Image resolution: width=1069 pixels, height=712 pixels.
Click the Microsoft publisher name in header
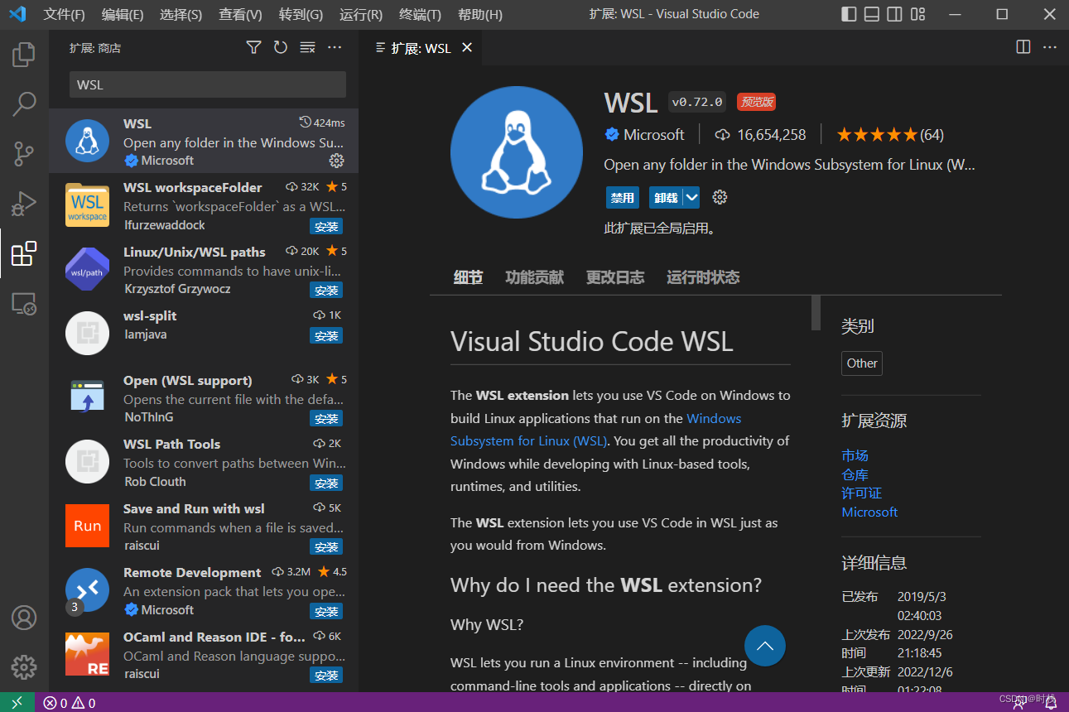654,134
